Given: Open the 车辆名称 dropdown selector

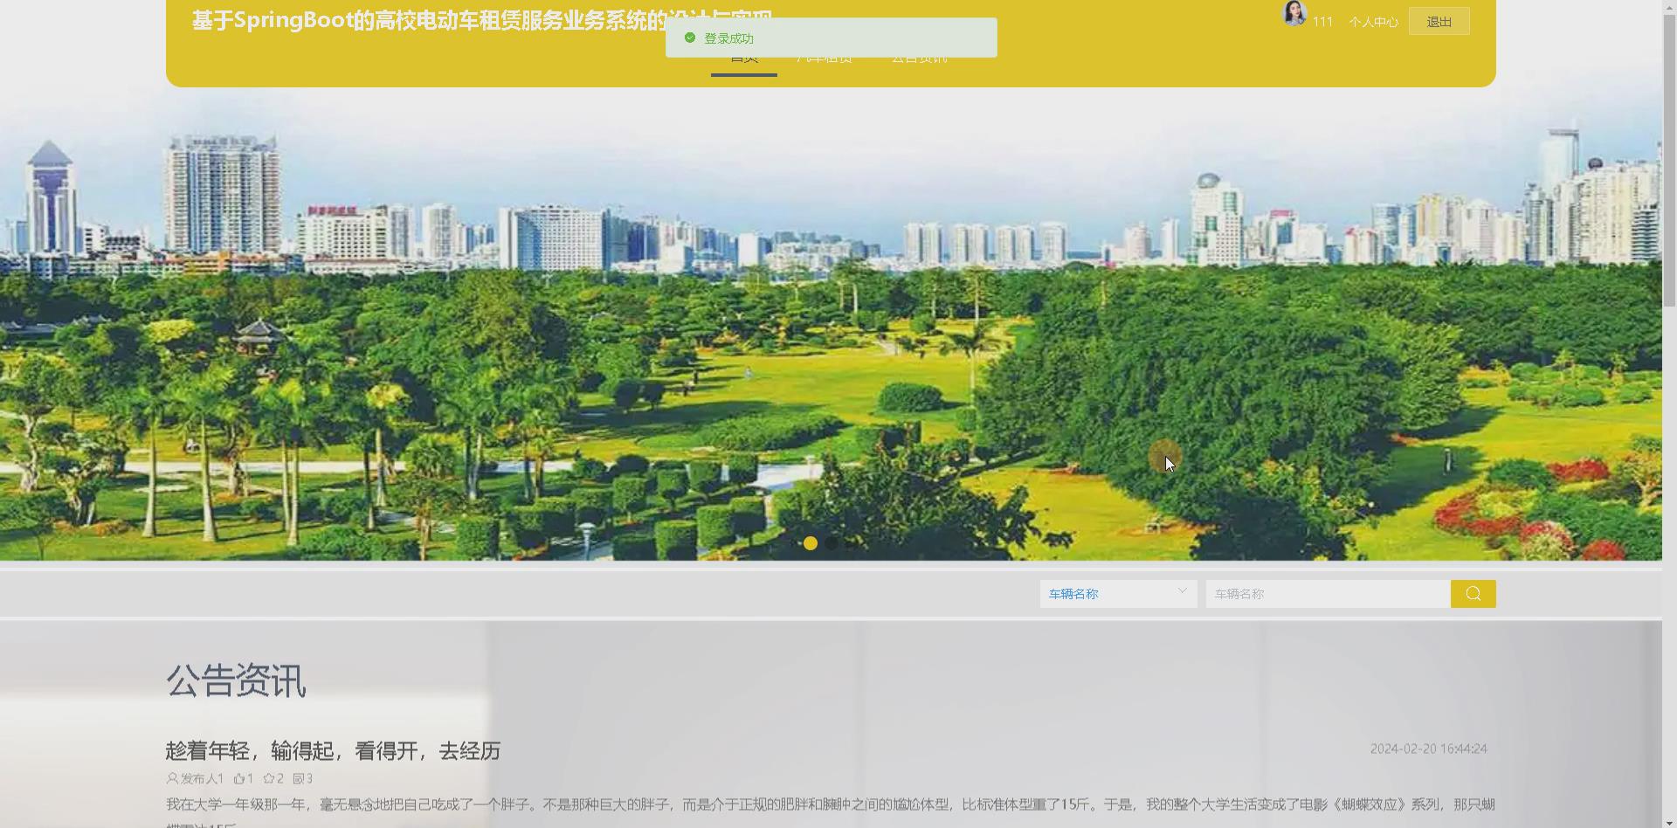Looking at the screenshot, I should (x=1117, y=593).
